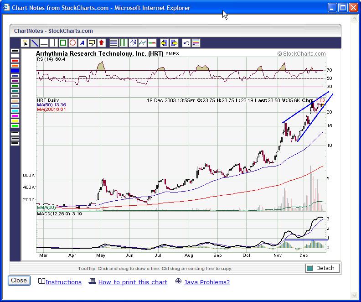The height and width of the screenshot is (302, 361).
Task: Click the printer icon beside print link
Action: pyautogui.click(x=93, y=281)
